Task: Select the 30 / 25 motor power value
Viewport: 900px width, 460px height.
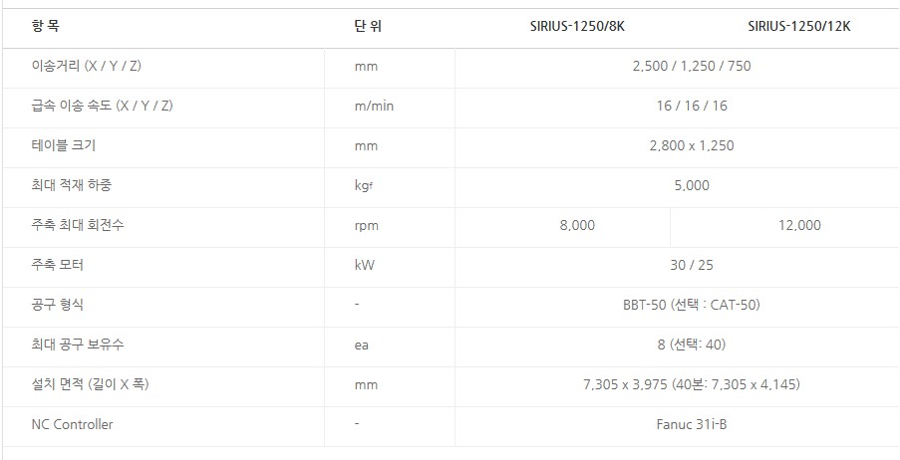Action: tap(691, 265)
